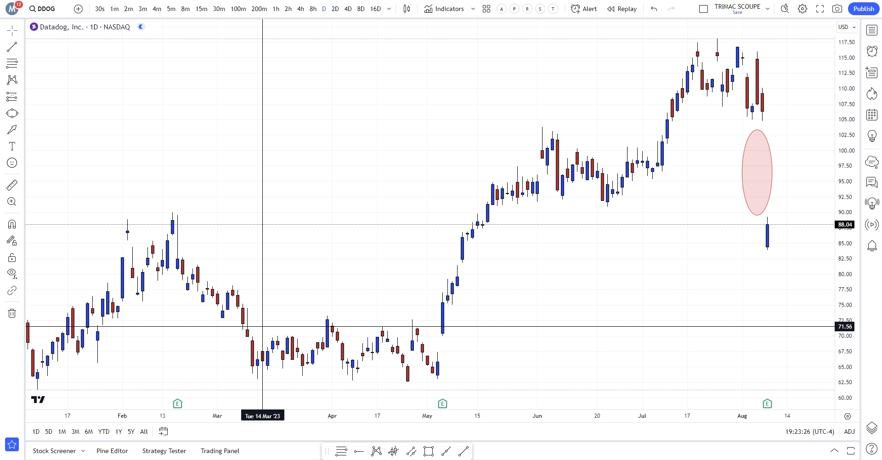
Task: Open the Fibonacci retracement tools
Action: pos(12,63)
